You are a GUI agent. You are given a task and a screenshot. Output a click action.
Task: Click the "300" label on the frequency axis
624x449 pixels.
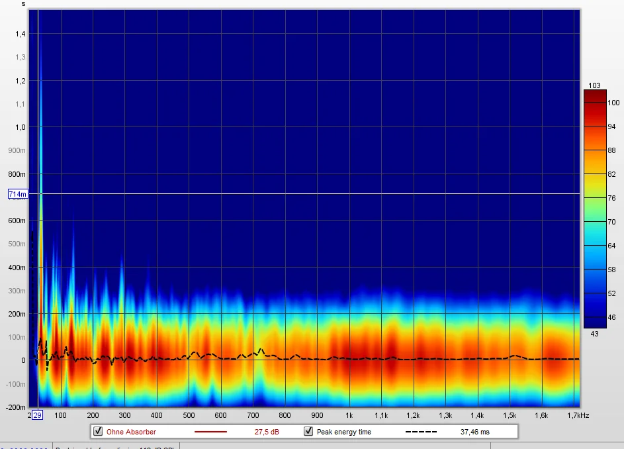[124, 415]
